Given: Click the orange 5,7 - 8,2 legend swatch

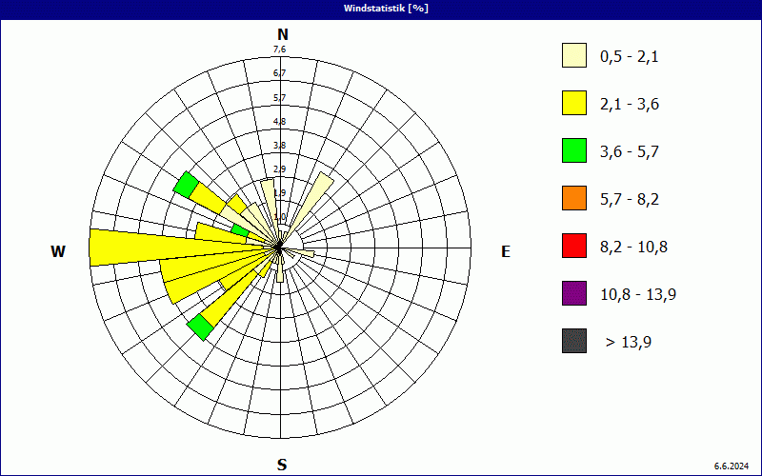Looking at the screenshot, I should tap(574, 198).
